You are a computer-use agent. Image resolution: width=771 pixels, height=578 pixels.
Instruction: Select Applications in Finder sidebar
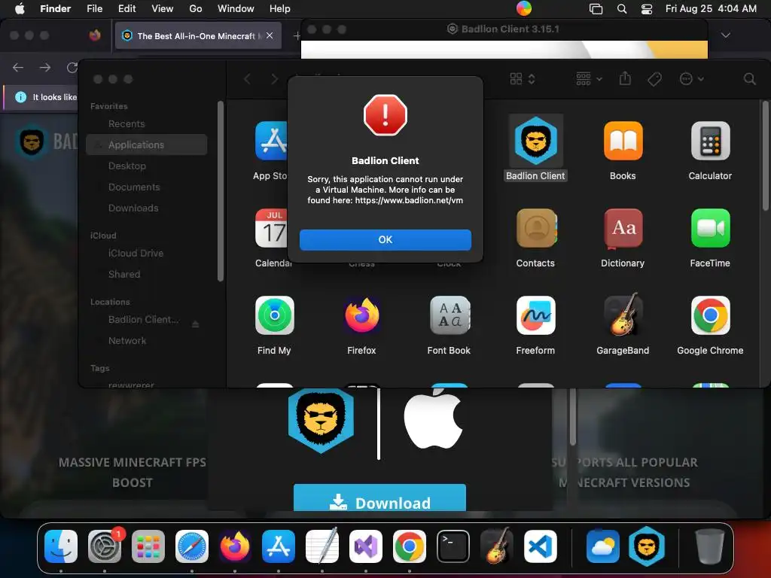(146, 144)
